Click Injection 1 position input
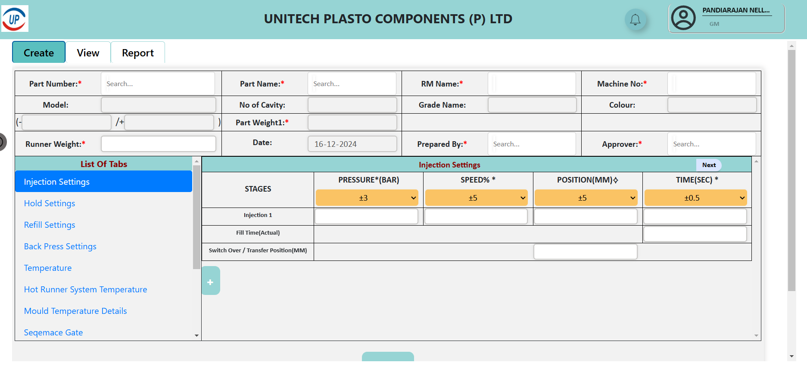 point(586,216)
